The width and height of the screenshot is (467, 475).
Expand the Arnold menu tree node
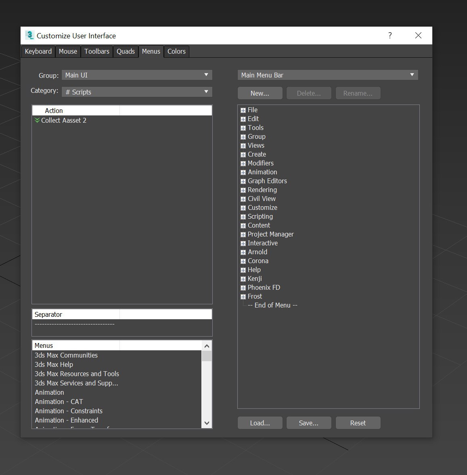pyautogui.click(x=243, y=252)
